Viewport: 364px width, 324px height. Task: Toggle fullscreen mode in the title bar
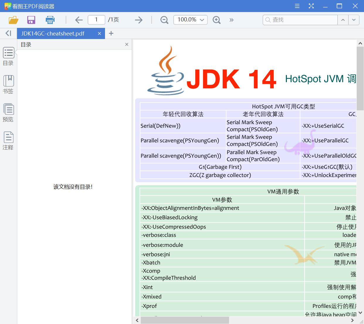click(311, 6)
